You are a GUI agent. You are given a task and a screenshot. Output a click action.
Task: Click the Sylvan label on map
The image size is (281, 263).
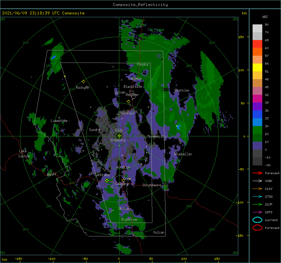tap(120, 92)
